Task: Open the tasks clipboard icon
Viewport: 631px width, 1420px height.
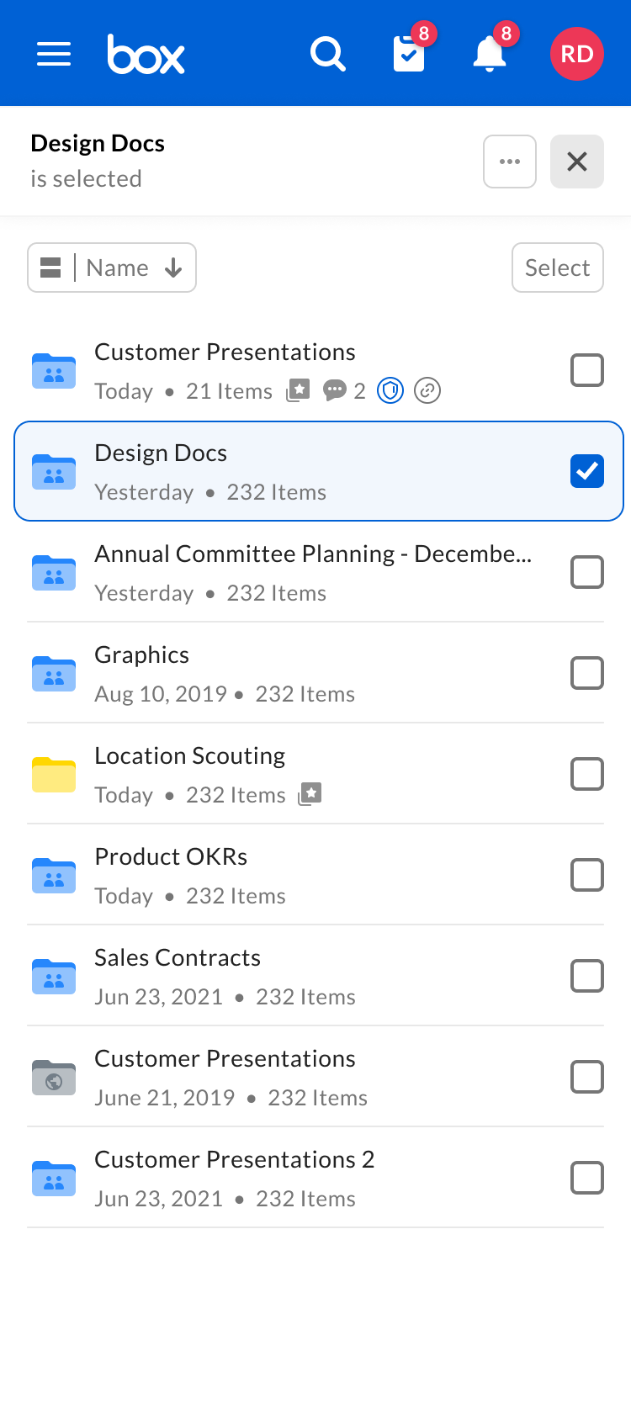Action: click(x=409, y=55)
